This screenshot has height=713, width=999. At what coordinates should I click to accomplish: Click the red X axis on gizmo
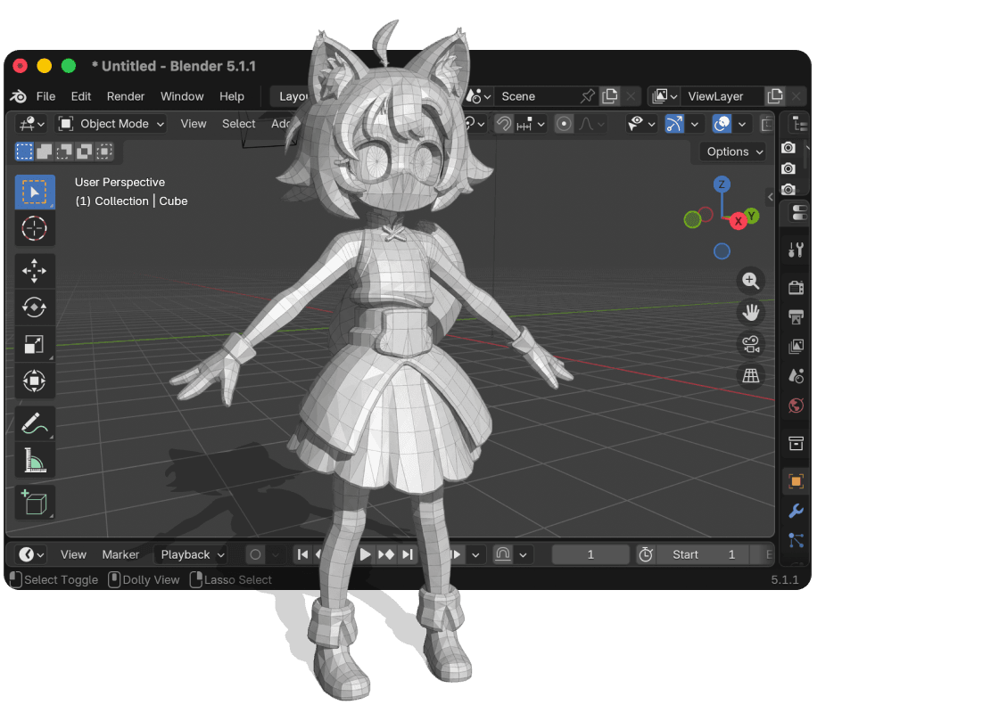[739, 221]
